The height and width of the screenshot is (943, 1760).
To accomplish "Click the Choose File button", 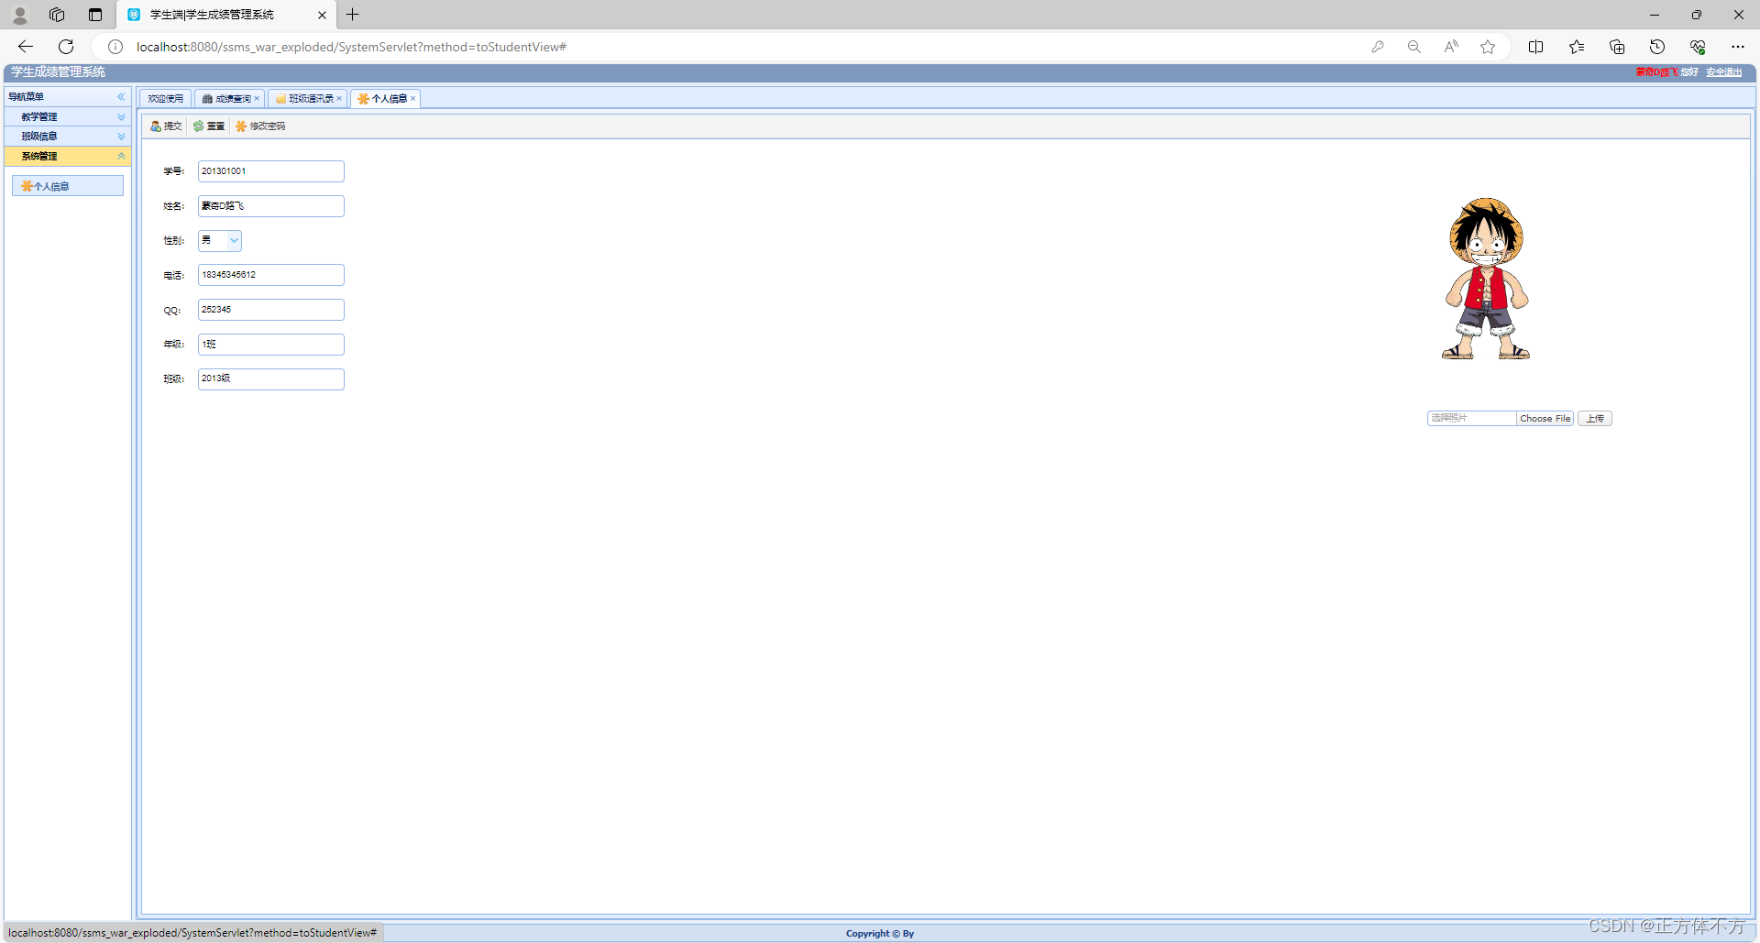I will pyautogui.click(x=1545, y=418).
